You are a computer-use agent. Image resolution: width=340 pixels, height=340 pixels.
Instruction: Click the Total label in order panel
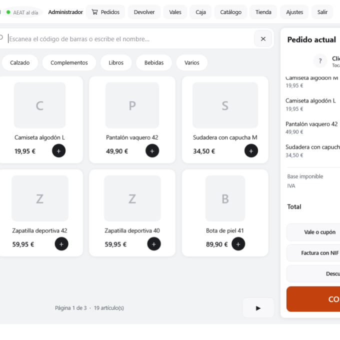tap(294, 207)
